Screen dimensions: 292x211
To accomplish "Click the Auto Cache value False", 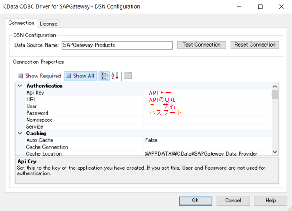I will pos(151,140).
